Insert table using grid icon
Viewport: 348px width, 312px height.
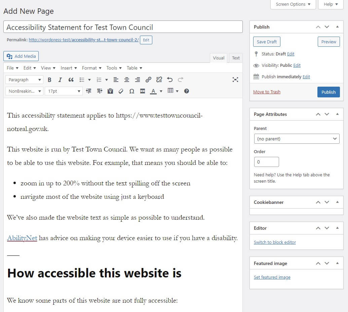pos(170,90)
